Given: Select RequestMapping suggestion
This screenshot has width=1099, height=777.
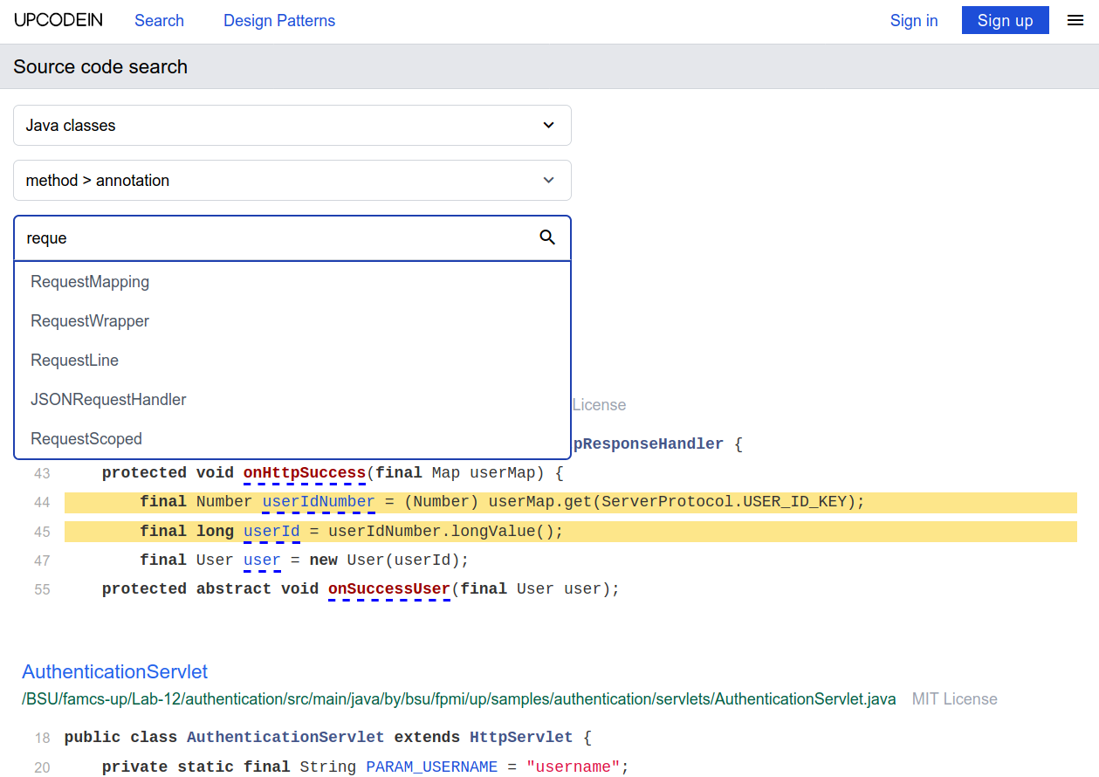Looking at the screenshot, I should pos(292,282).
